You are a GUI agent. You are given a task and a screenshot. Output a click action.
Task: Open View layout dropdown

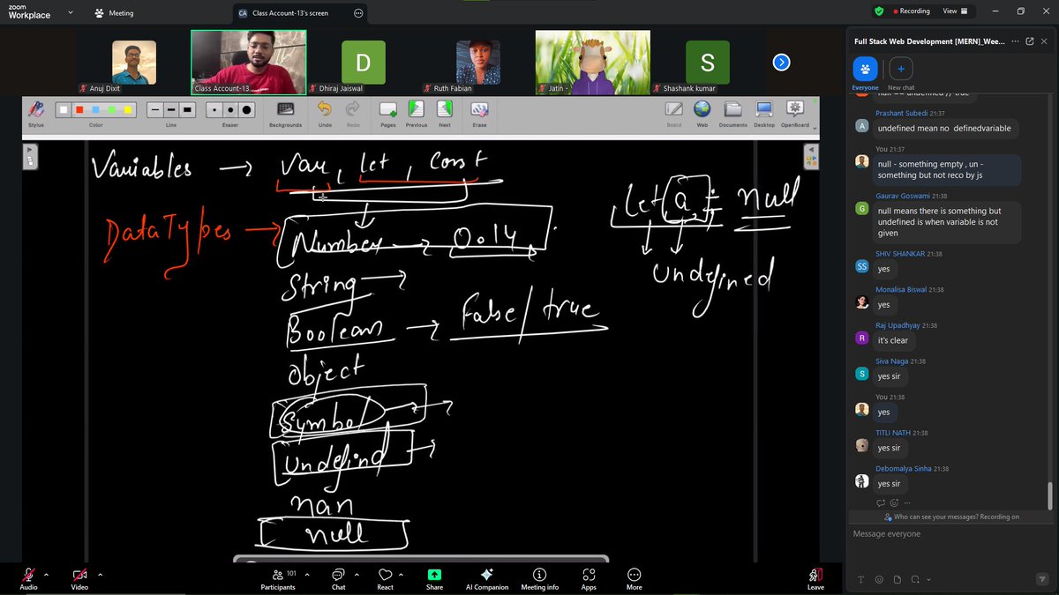click(958, 11)
